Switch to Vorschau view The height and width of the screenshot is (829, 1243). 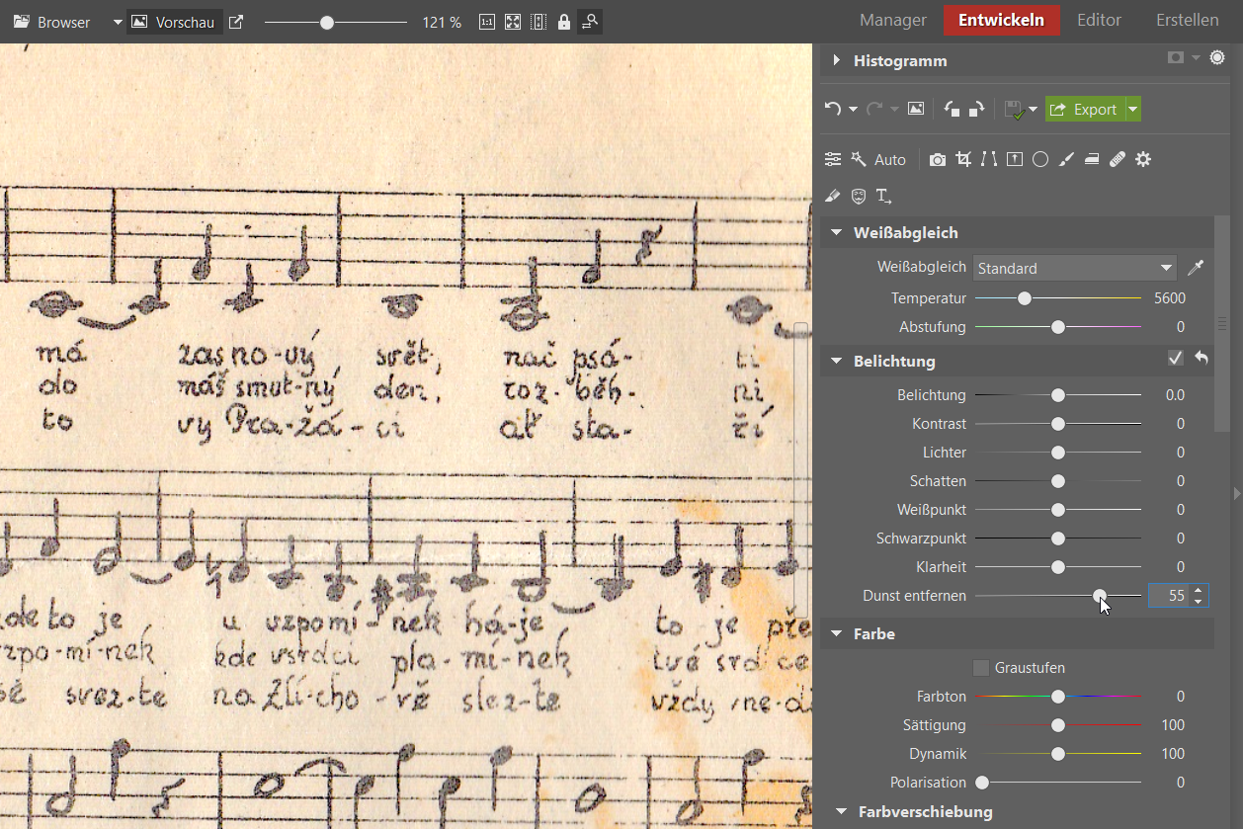[174, 22]
